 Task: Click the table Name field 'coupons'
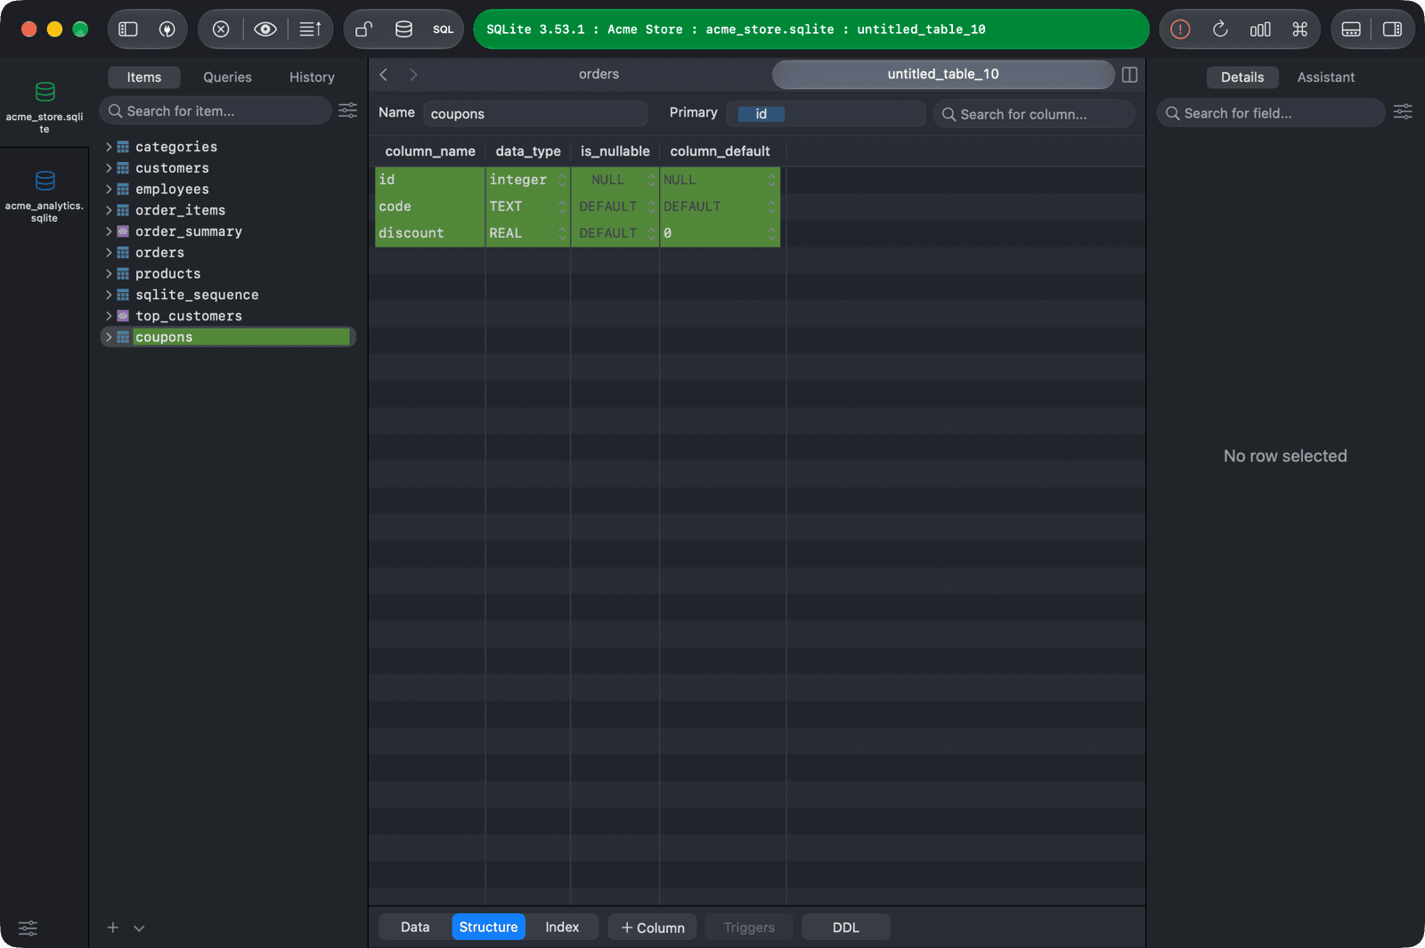(534, 114)
